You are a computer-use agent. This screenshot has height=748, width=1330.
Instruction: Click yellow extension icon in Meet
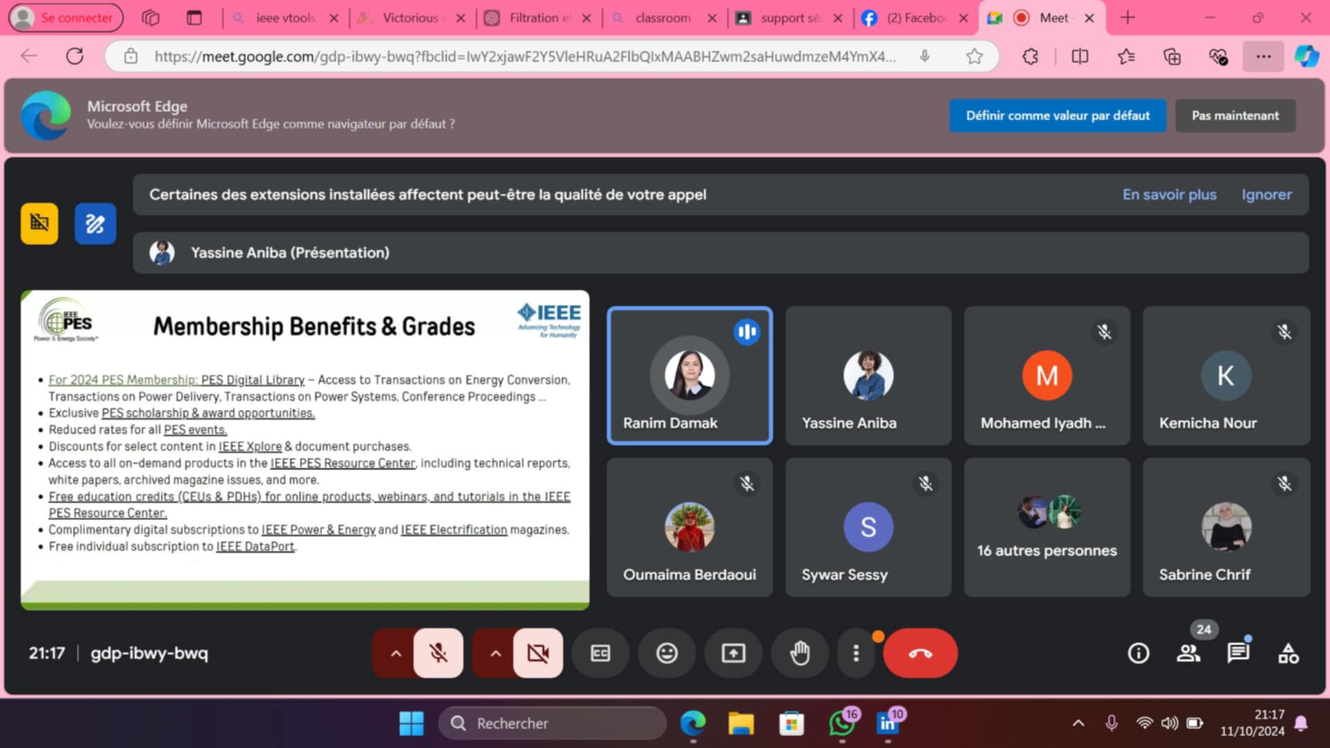click(x=39, y=223)
